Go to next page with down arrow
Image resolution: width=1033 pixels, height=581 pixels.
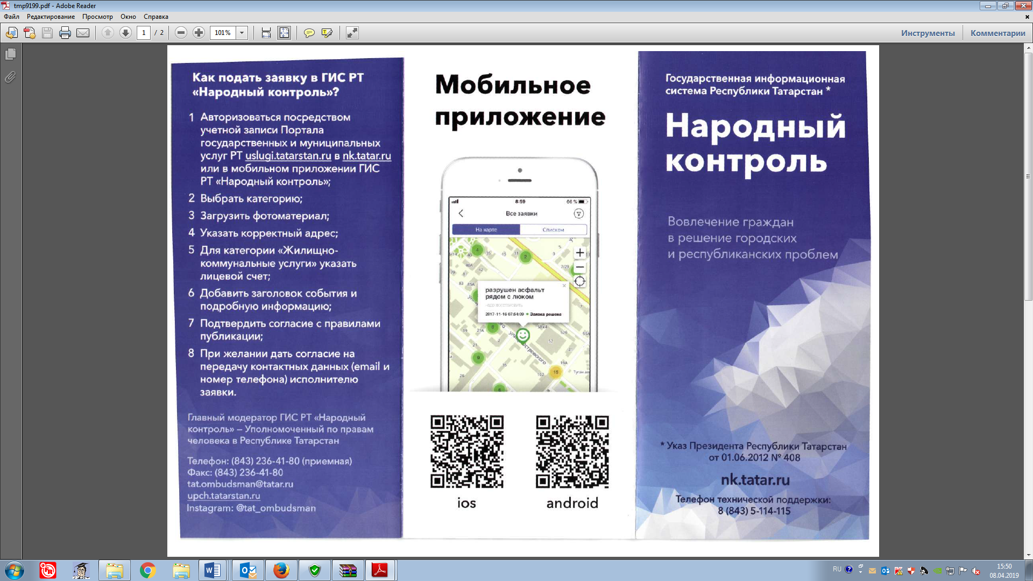coord(125,33)
